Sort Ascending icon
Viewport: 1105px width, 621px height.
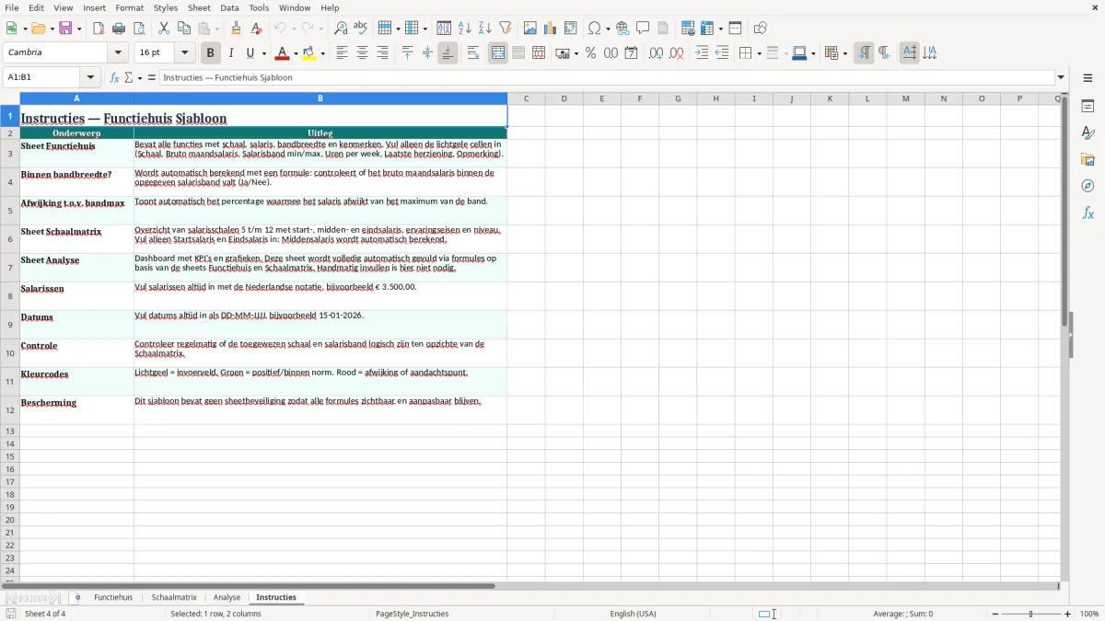(x=465, y=29)
